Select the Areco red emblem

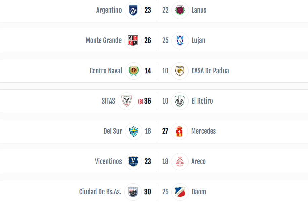(x=180, y=161)
